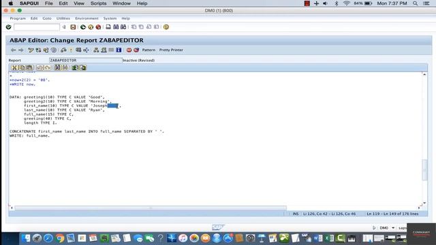Open the DM0 system info dropdown
436x245 pixels.
393,228
